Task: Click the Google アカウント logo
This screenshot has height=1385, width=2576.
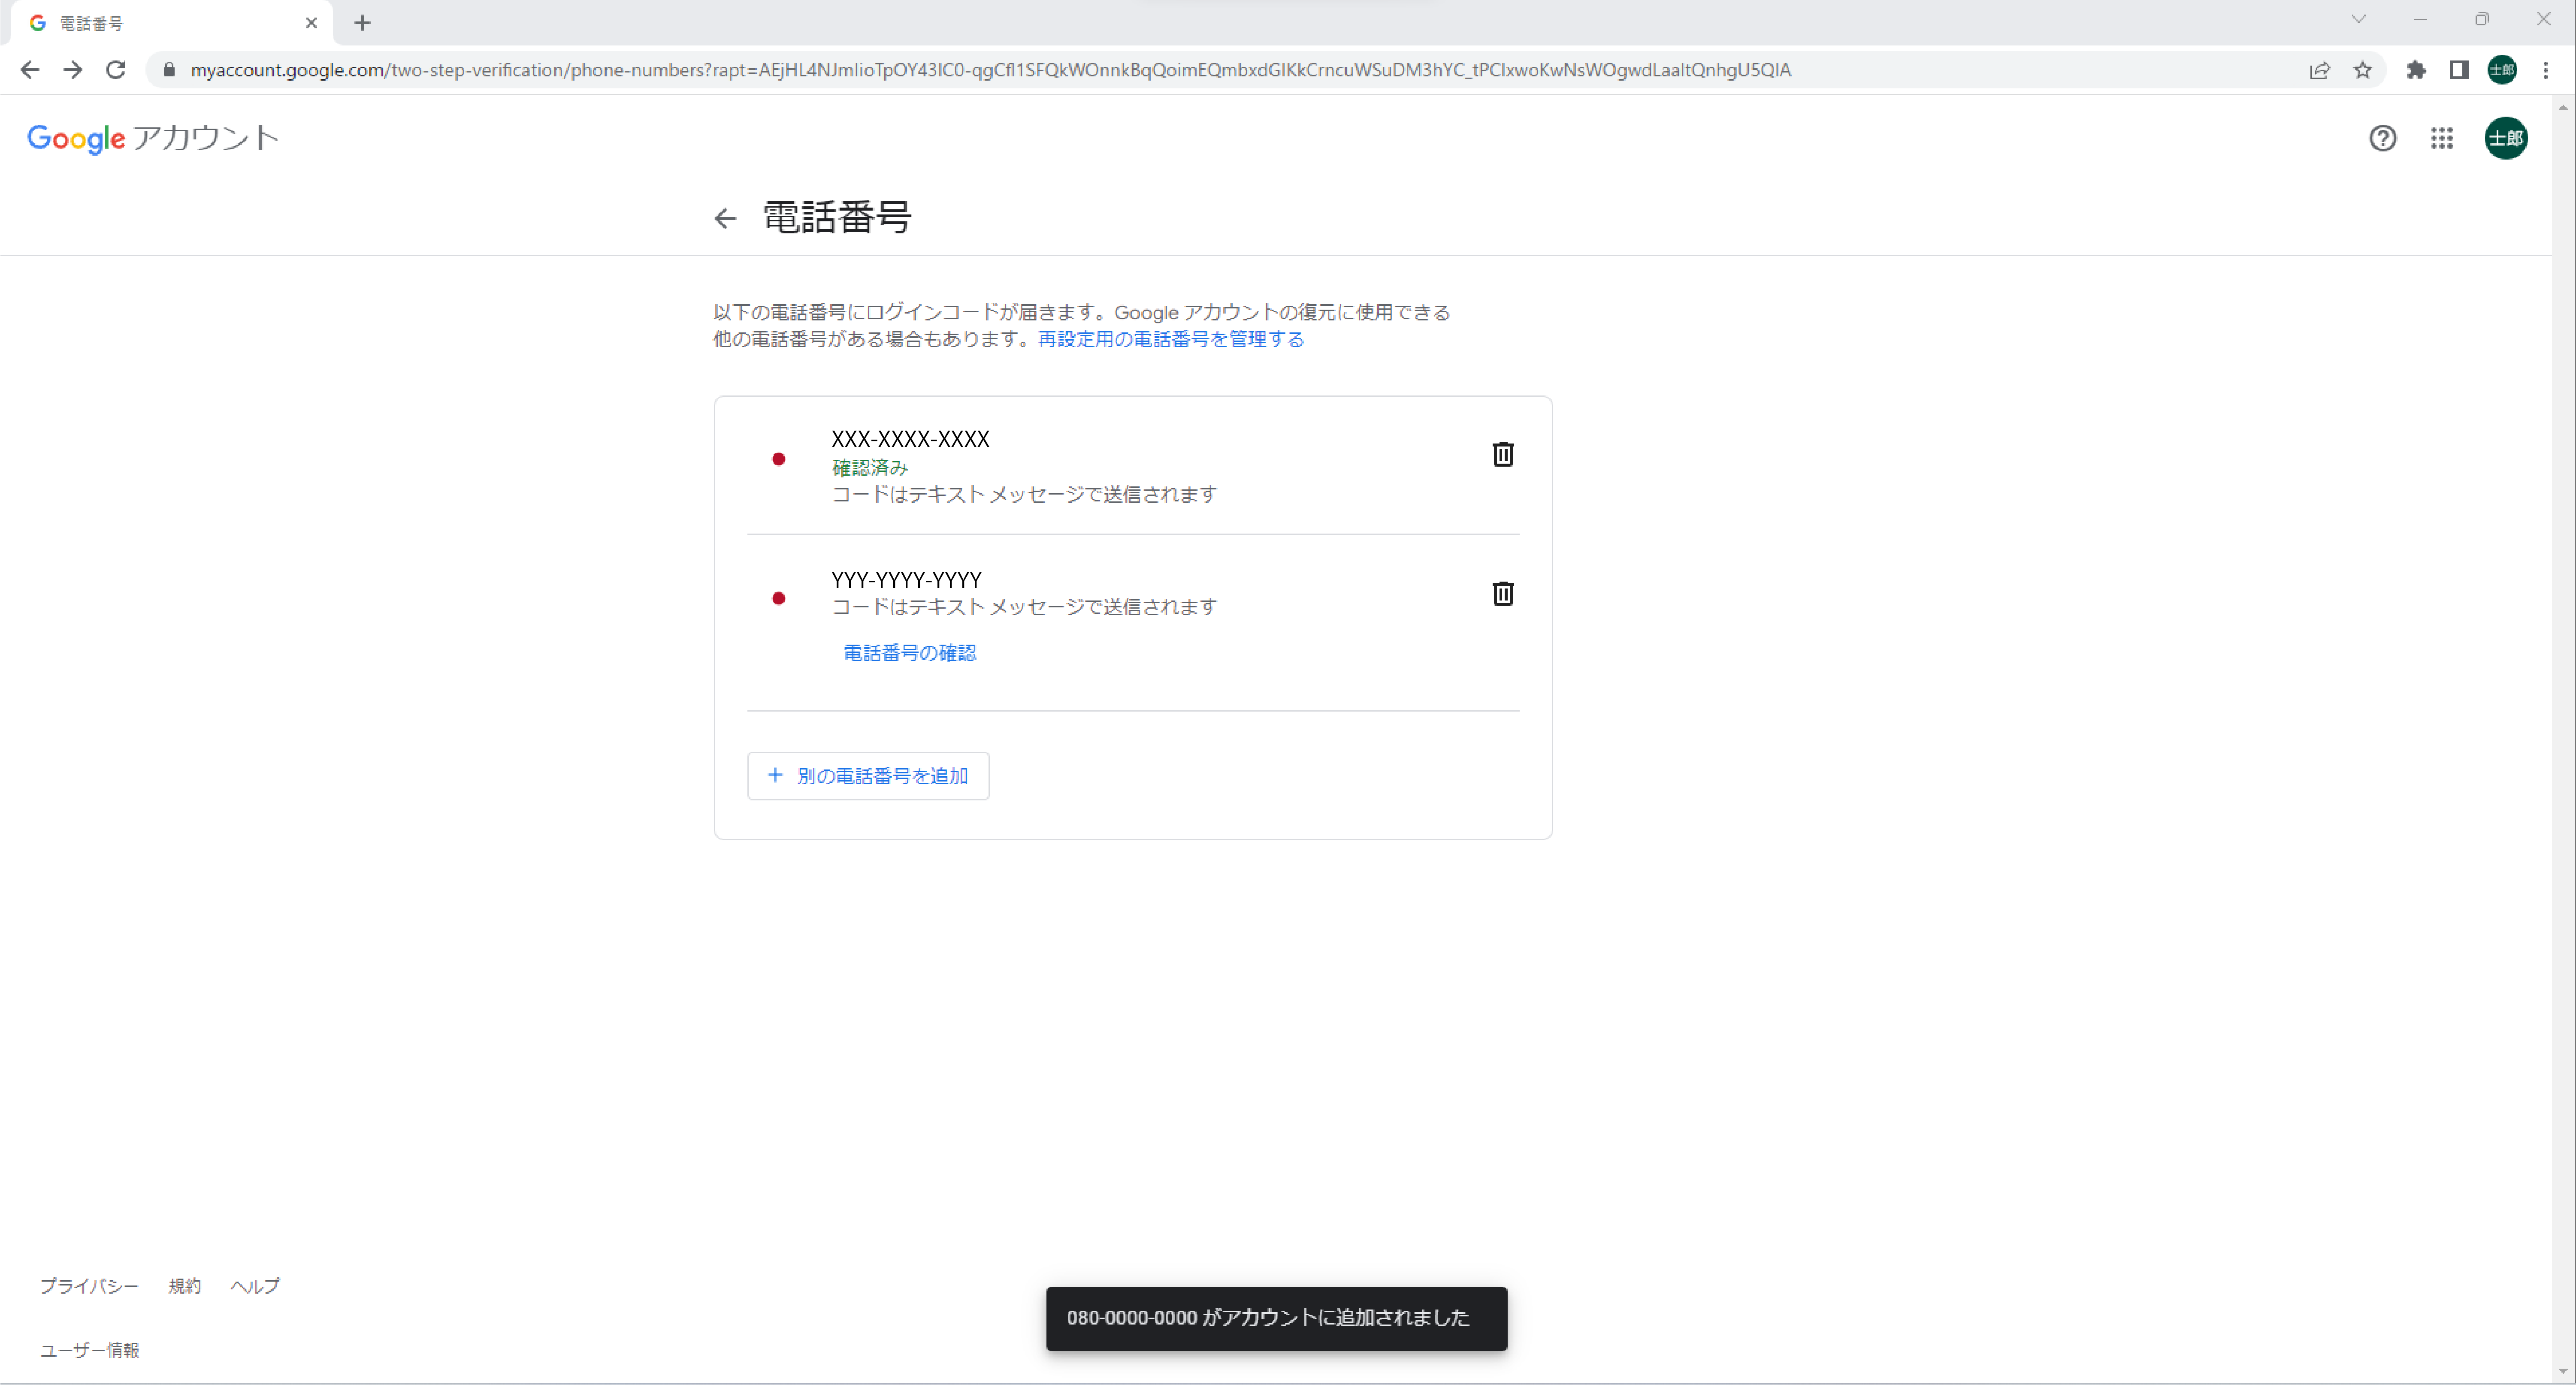Action: (x=152, y=138)
